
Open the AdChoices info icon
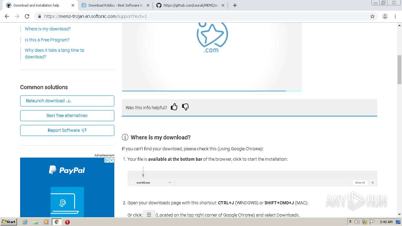coord(107,160)
